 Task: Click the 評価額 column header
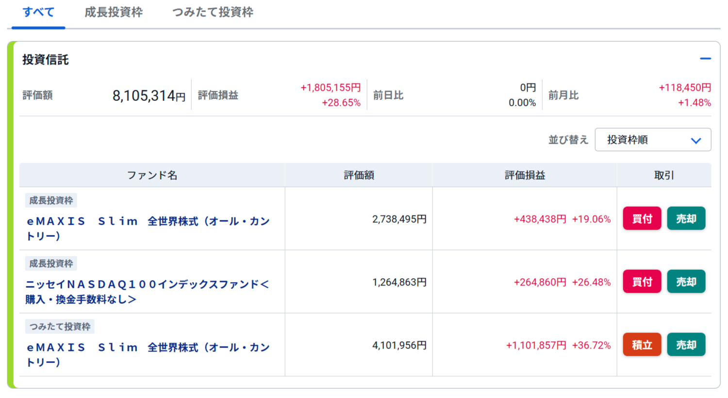(359, 175)
